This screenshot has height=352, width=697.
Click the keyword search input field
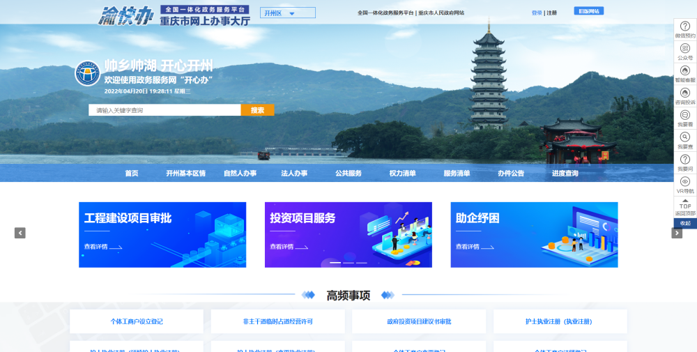point(164,110)
